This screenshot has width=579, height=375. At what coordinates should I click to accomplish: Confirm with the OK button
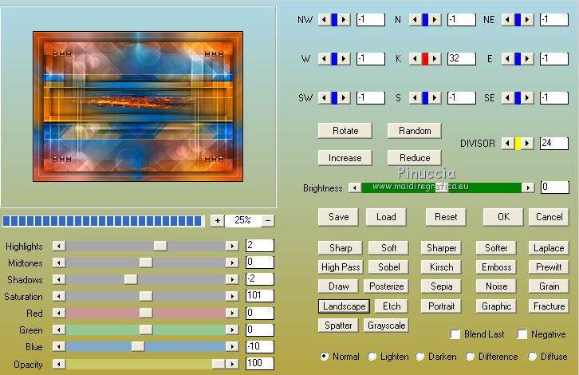(x=503, y=217)
